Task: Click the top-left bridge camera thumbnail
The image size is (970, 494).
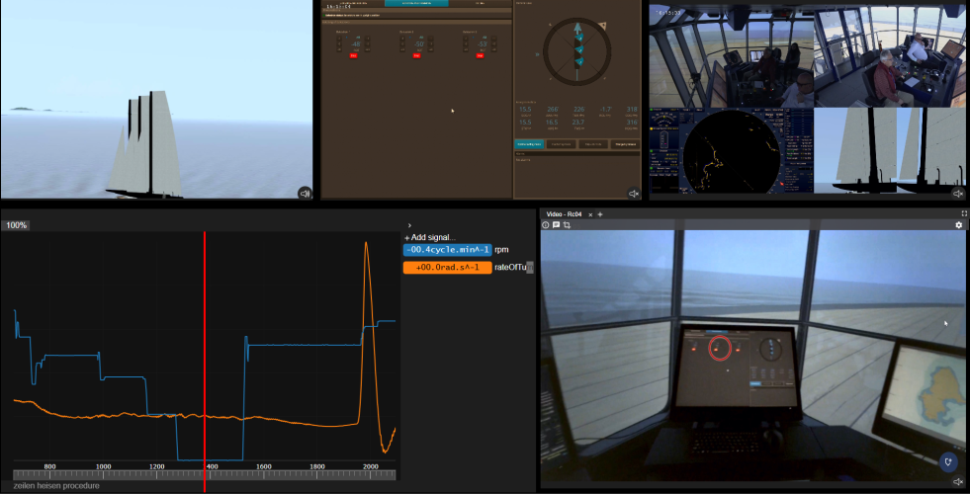Action: [732, 57]
